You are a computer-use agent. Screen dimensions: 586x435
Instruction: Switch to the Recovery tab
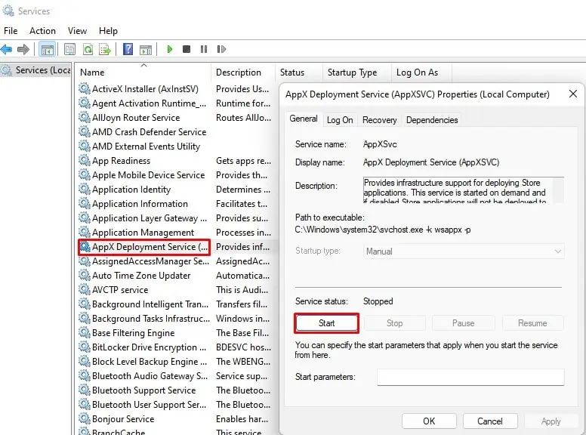pyautogui.click(x=380, y=120)
